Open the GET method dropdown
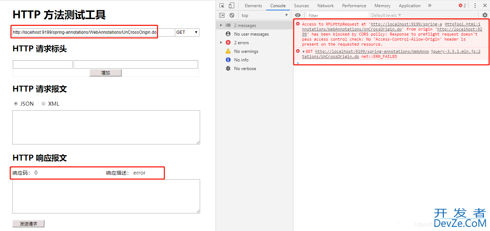 click(187, 32)
